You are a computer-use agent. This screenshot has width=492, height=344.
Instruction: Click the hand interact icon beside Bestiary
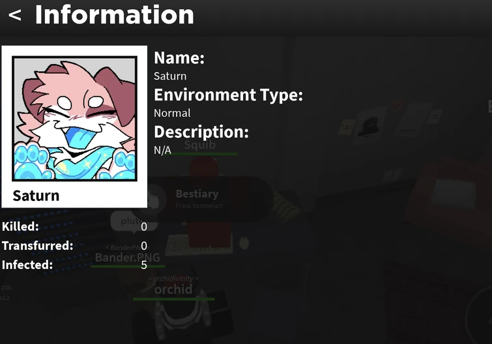pos(153,199)
